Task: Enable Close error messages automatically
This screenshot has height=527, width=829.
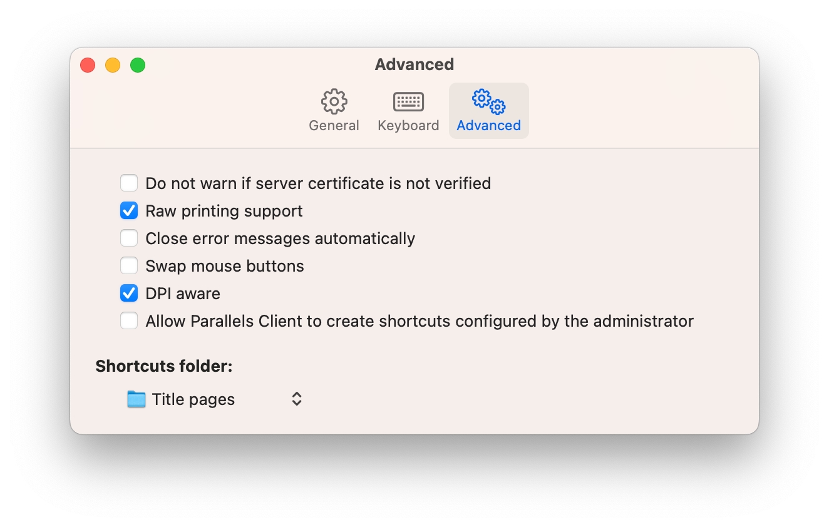Action: 129,238
